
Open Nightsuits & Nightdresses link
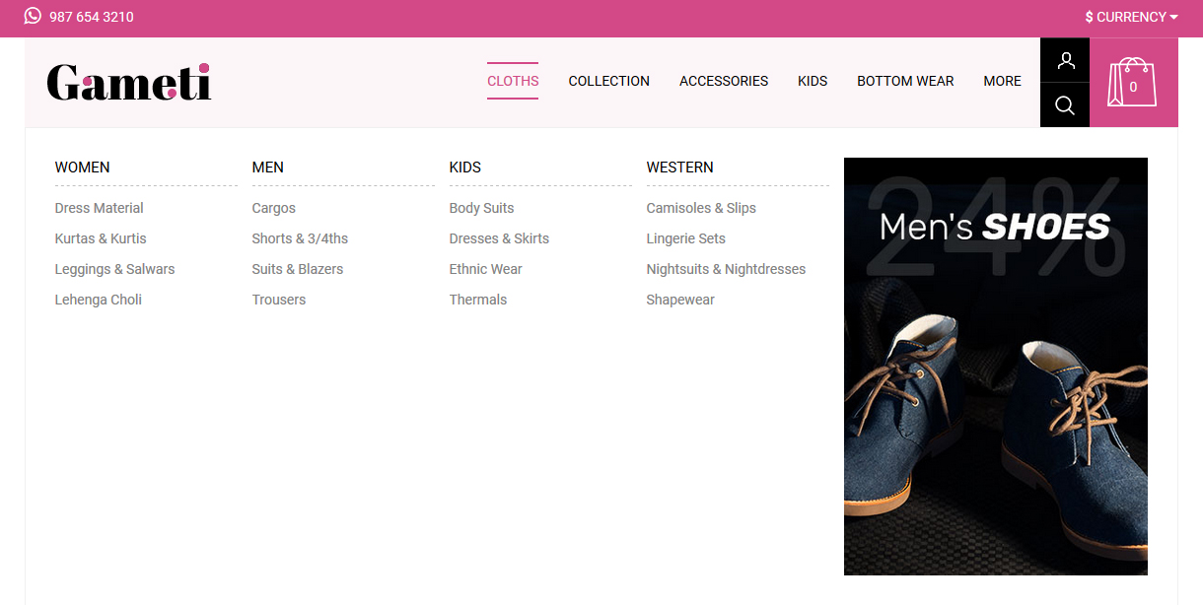point(726,269)
